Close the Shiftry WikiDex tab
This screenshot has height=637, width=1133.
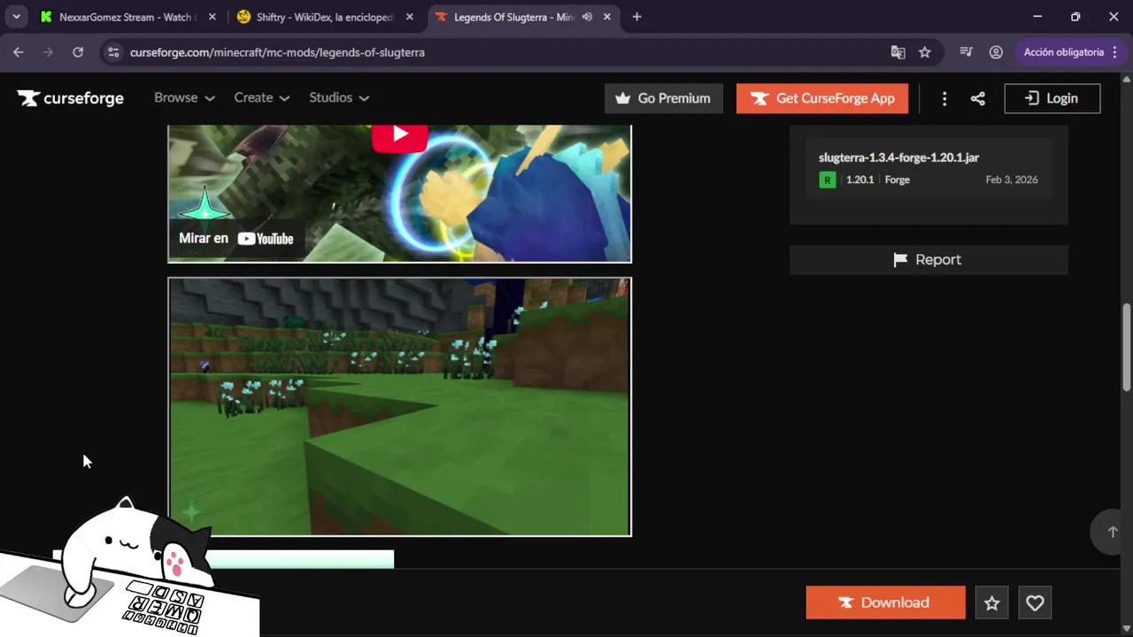tap(409, 17)
